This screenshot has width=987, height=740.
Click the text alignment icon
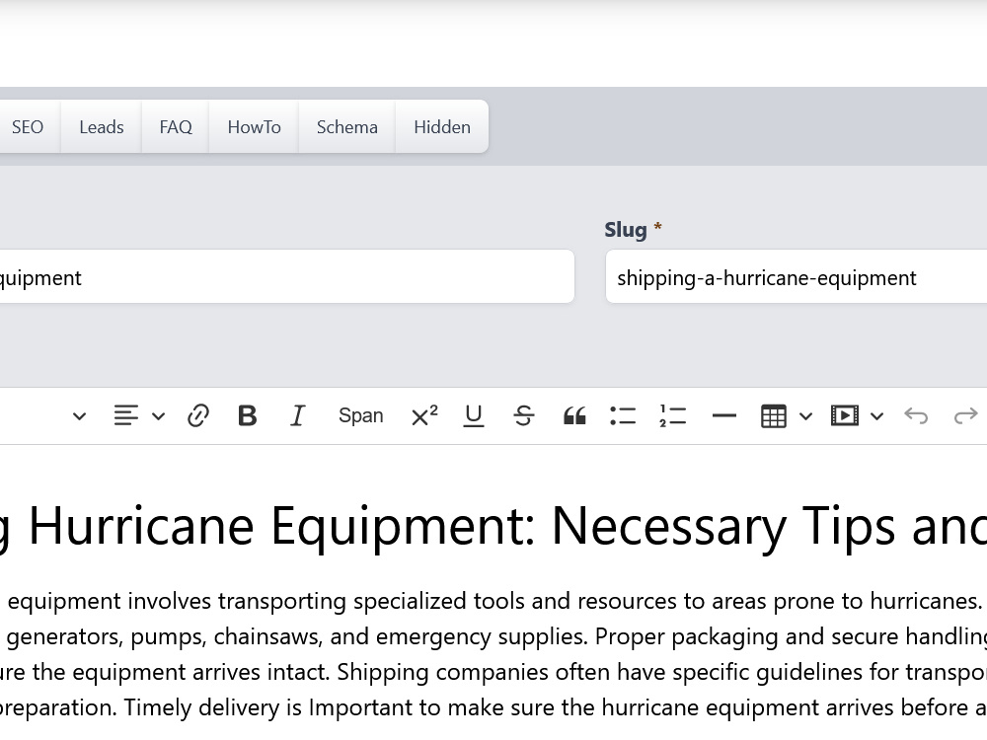click(126, 416)
